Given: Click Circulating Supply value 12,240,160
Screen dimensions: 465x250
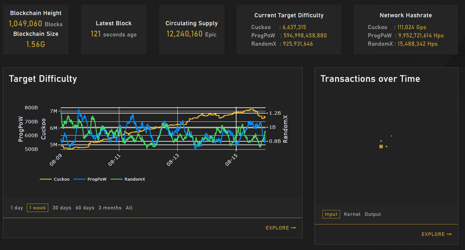Looking at the screenshot, I should point(184,34).
